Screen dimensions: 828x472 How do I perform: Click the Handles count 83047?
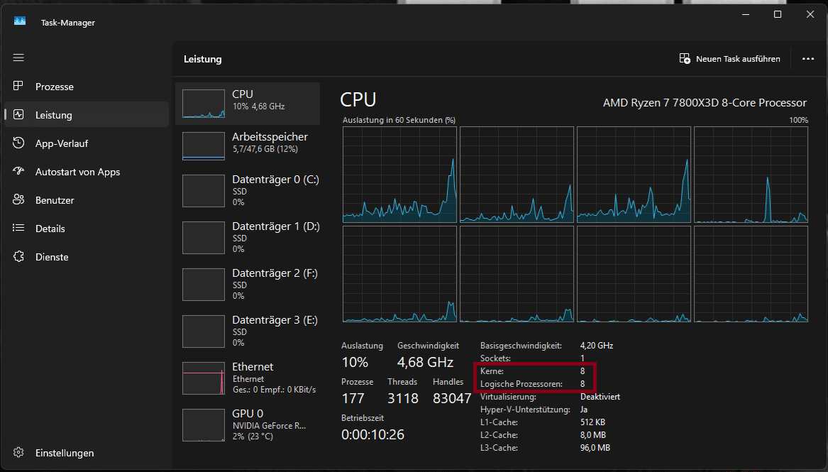[452, 398]
